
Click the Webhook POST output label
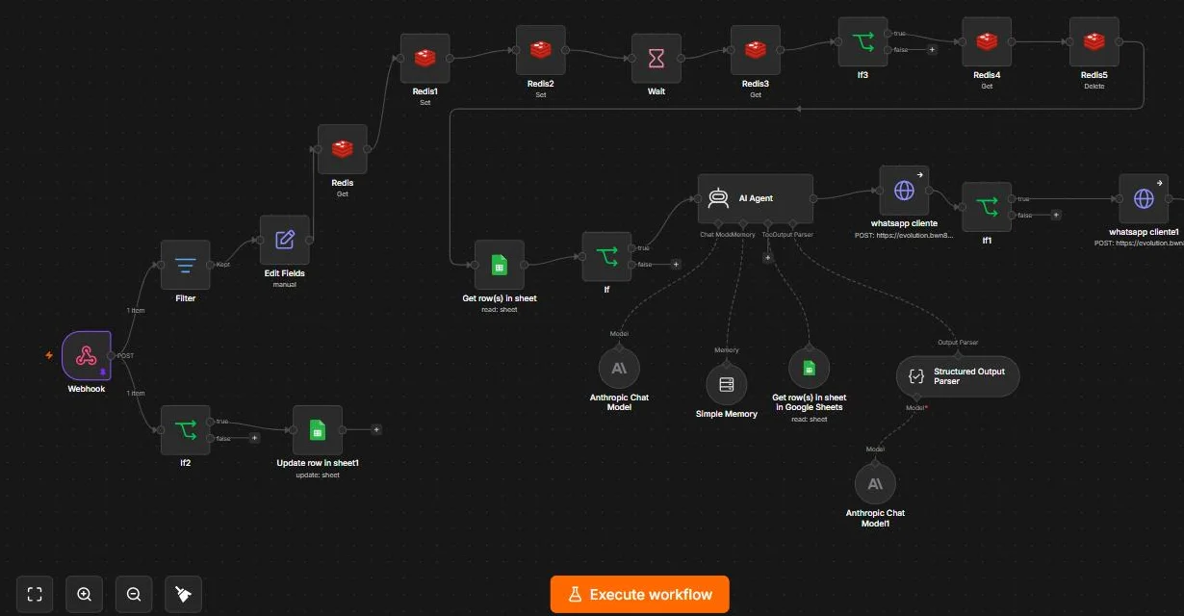(125, 356)
